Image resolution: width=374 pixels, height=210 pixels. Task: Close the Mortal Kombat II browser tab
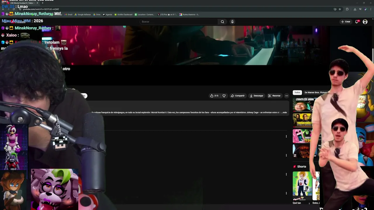pos(37,3)
